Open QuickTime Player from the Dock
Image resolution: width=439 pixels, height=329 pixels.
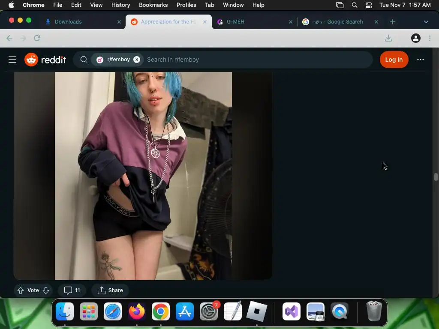[340, 311]
